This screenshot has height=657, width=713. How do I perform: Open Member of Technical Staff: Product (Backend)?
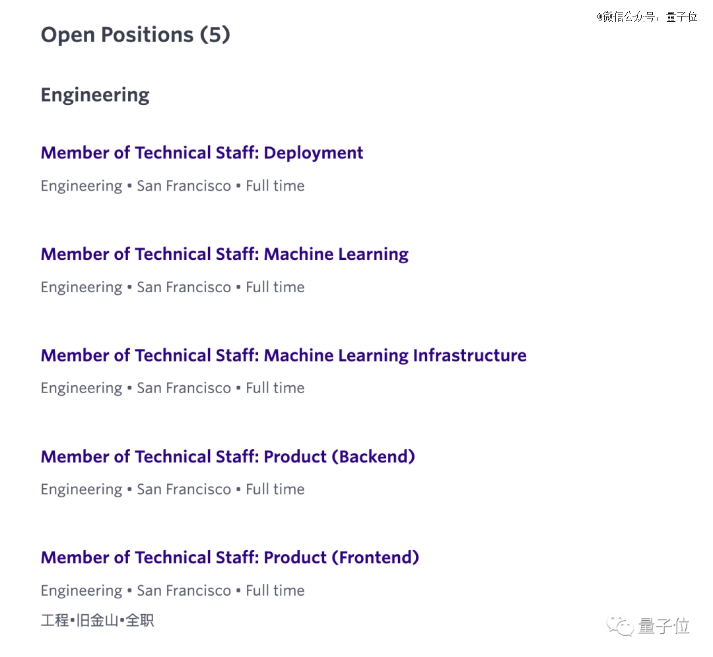pos(228,456)
